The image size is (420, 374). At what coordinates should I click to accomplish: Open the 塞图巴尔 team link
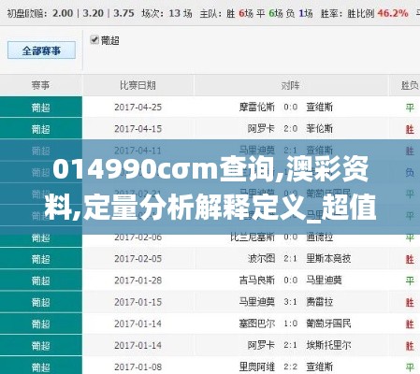point(257,324)
